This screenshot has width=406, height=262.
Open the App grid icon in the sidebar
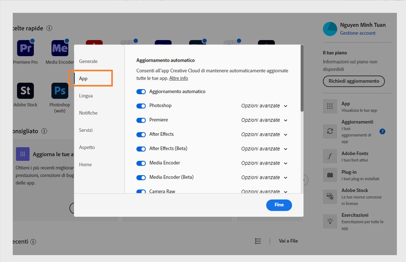click(x=330, y=106)
